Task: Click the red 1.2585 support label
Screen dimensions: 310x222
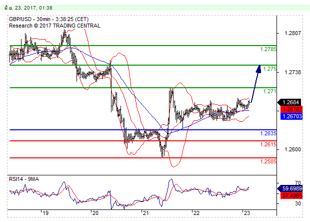Action: pyautogui.click(x=268, y=161)
